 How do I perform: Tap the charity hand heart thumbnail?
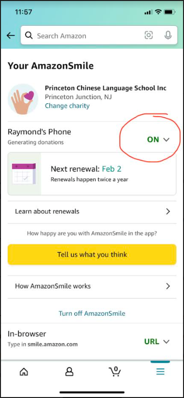(x=23, y=99)
